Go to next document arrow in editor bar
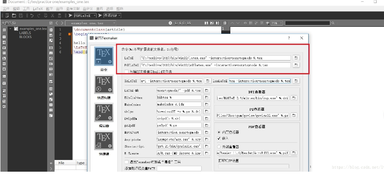 [62, 23]
